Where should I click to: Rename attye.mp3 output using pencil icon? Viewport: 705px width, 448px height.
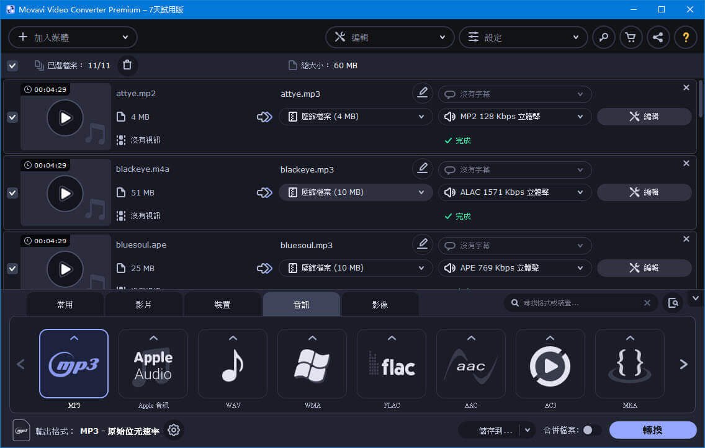[422, 93]
